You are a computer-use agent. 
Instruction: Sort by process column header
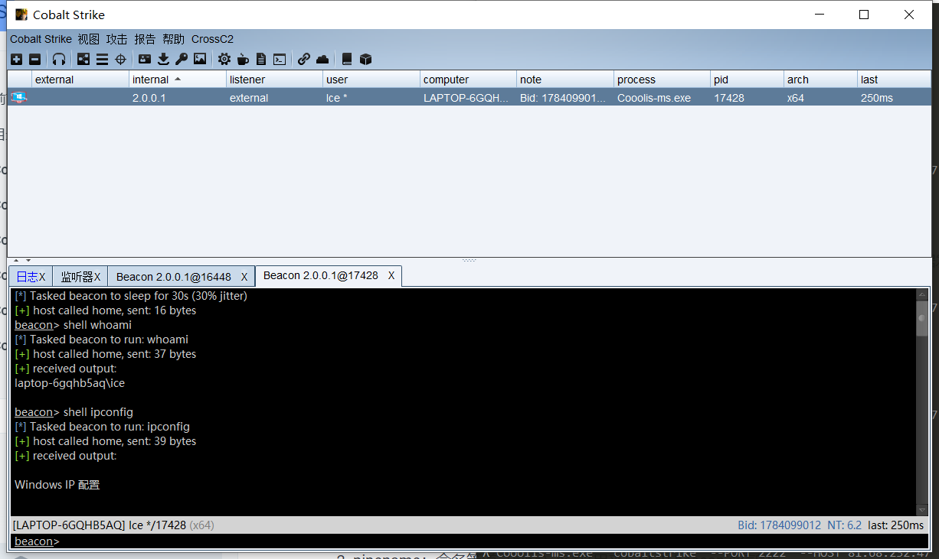[662, 80]
